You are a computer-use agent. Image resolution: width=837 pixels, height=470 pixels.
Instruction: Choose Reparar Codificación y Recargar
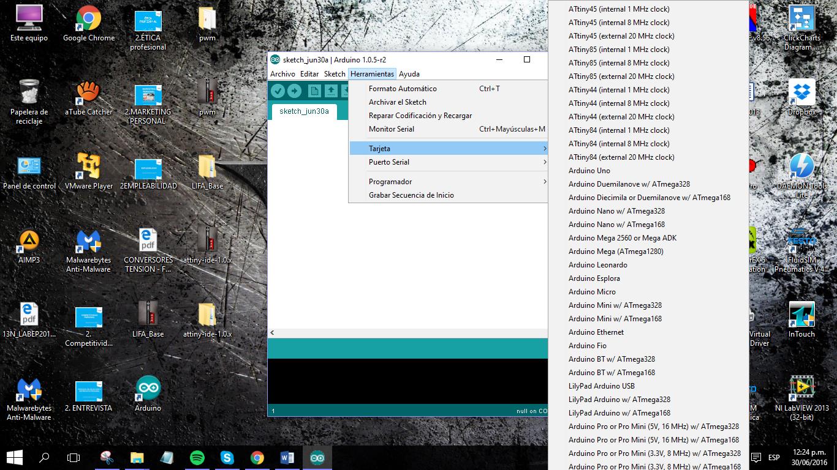click(x=448, y=116)
